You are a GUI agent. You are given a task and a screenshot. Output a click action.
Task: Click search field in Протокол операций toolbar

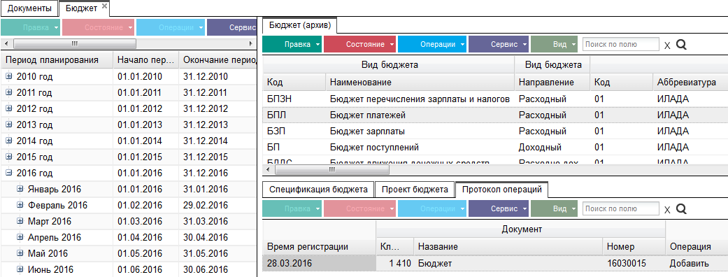[621, 209]
